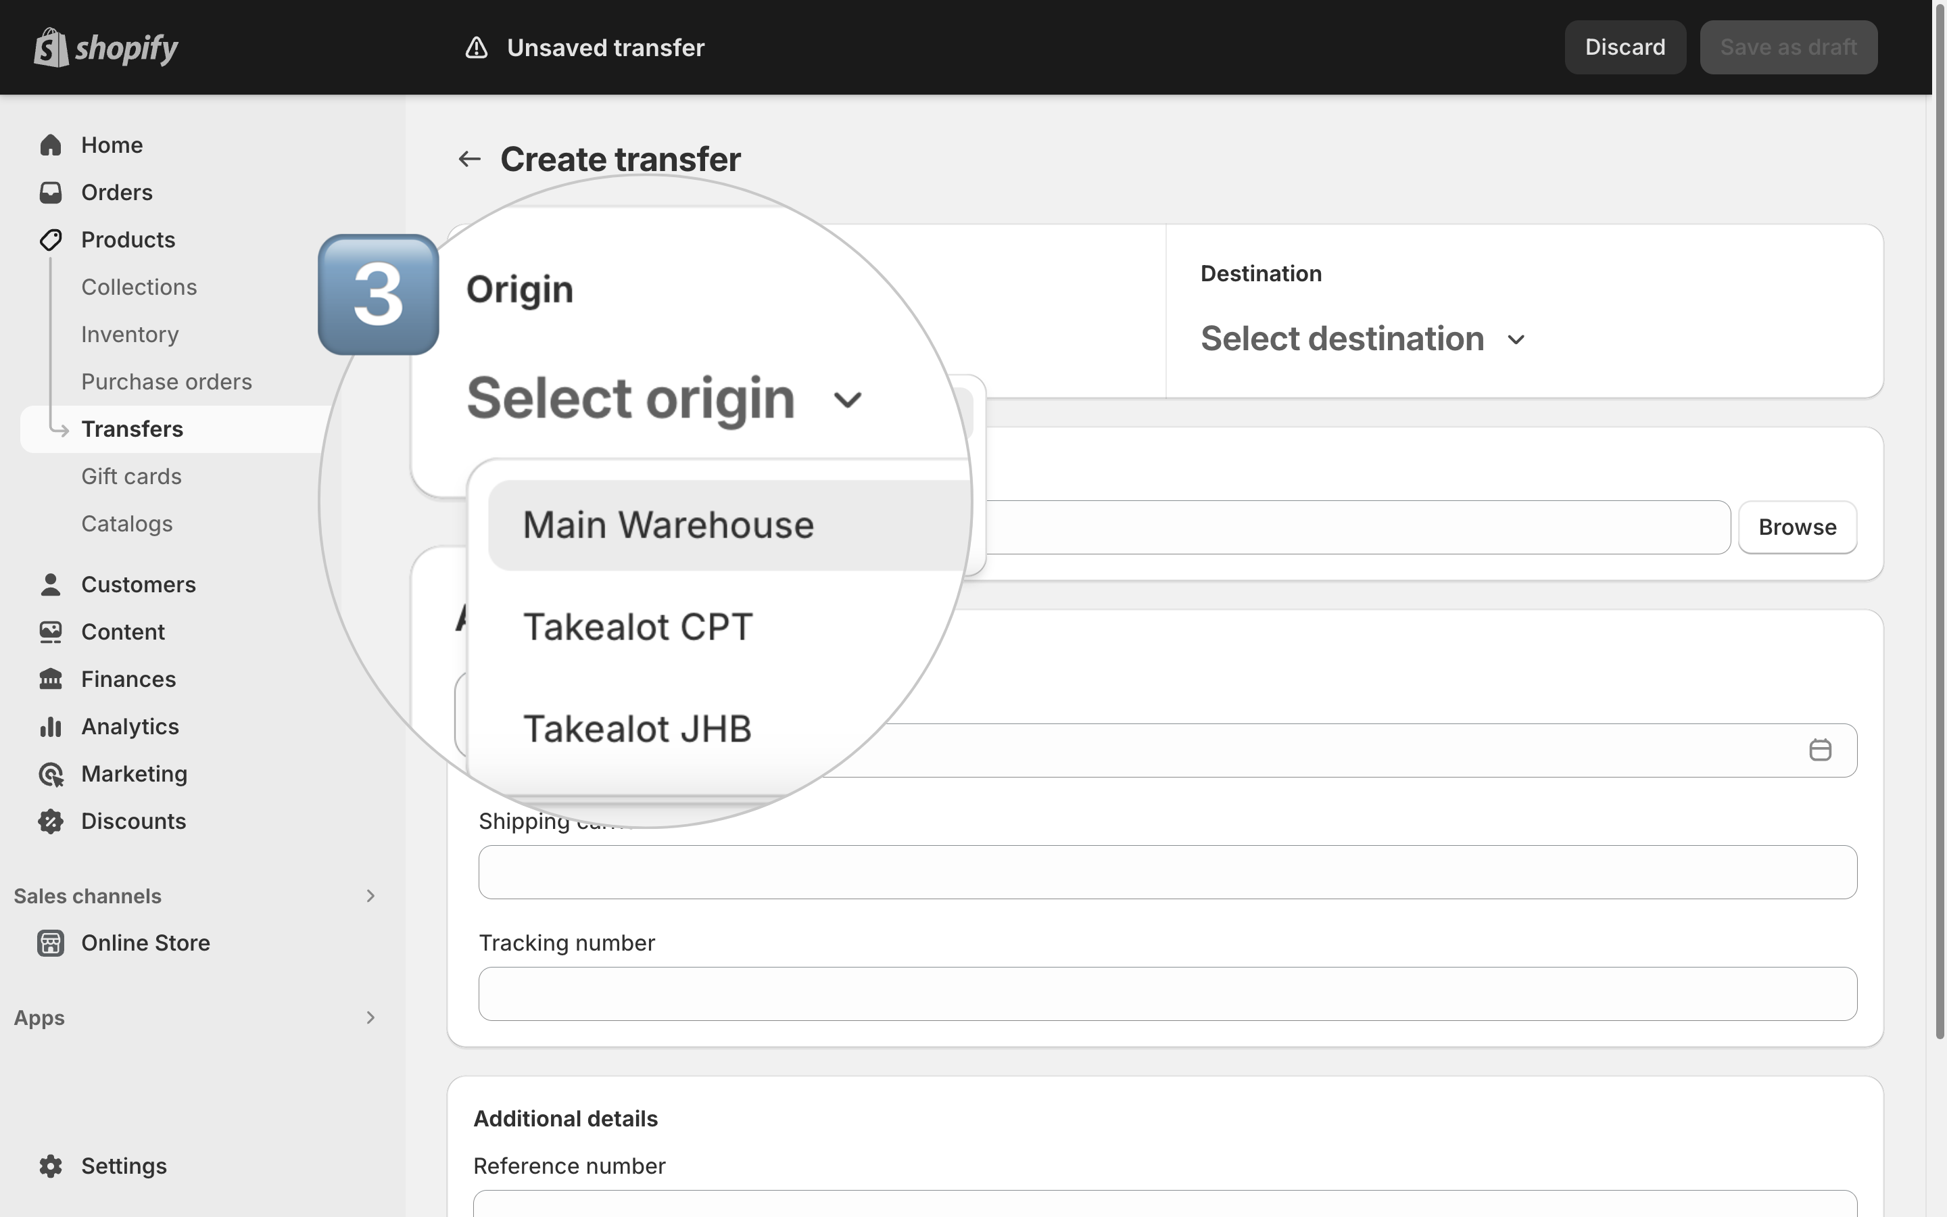Open Discounts in the sidebar
Screen dimensions: 1947x1217
tap(134, 821)
